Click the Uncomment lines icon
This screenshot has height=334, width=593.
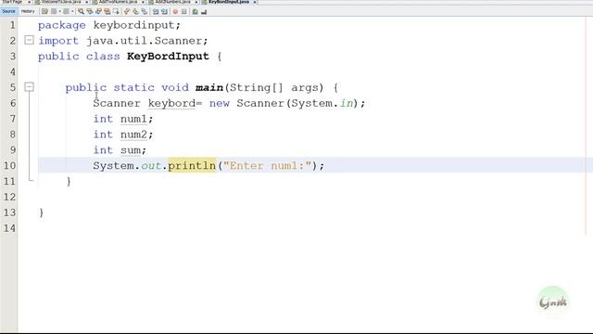click(204, 11)
